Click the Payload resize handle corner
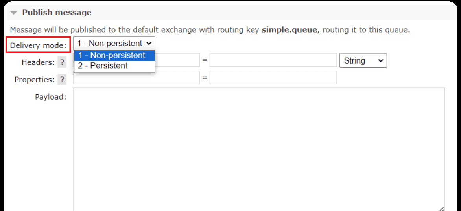 pos(441,209)
